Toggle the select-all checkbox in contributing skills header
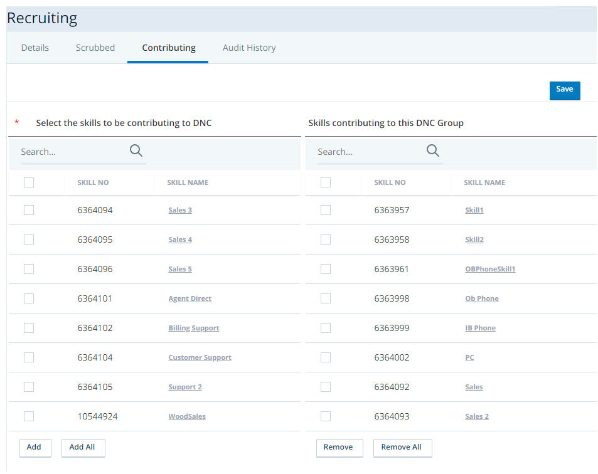Image resolution: width=598 pixels, height=474 pixels. [x=326, y=182]
